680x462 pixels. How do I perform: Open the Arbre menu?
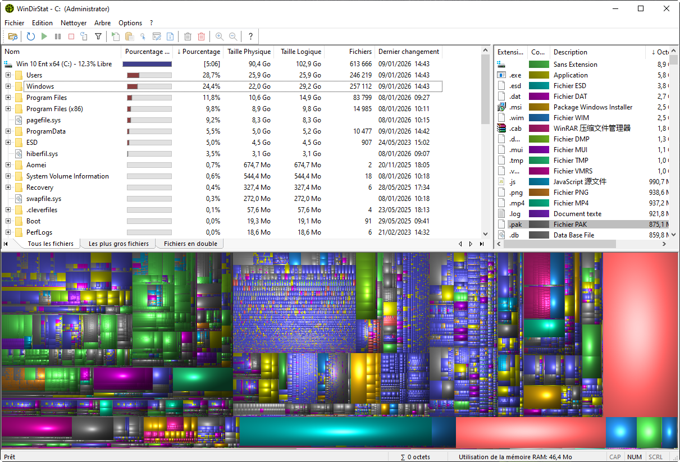102,23
